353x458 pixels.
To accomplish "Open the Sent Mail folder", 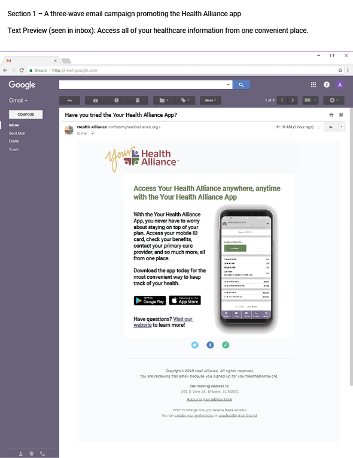I will pos(17,133).
